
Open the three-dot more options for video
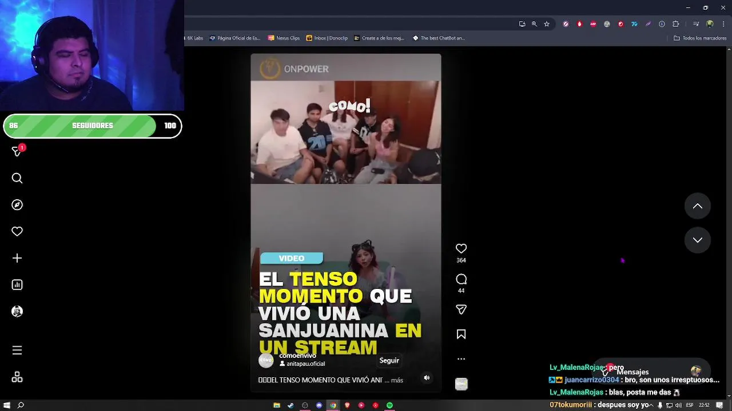pyautogui.click(x=461, y=359)
